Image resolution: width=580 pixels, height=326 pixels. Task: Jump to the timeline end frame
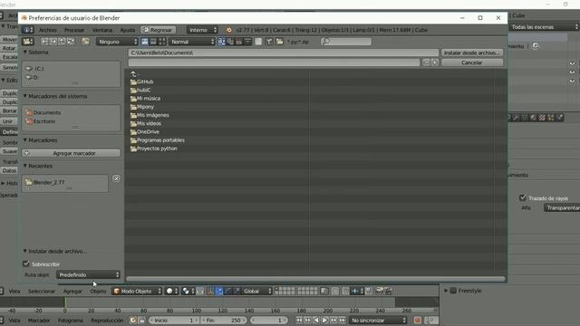pyautogui.click(x=343, y=320)
